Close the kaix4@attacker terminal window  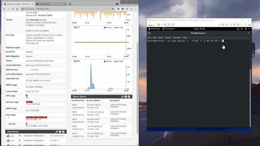[x=249, y=33]
